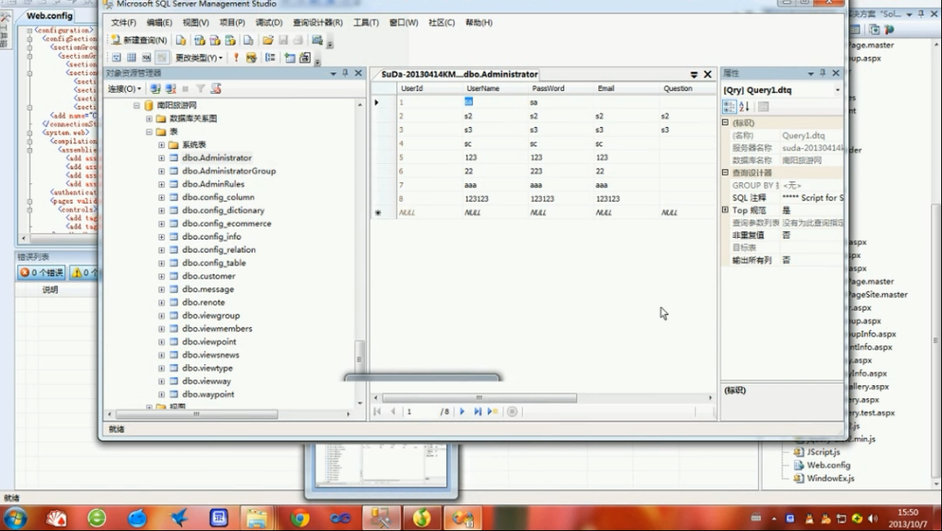Click the script icon on Object Explorer toolbar
942x531 pixels.
pos(217,89)
